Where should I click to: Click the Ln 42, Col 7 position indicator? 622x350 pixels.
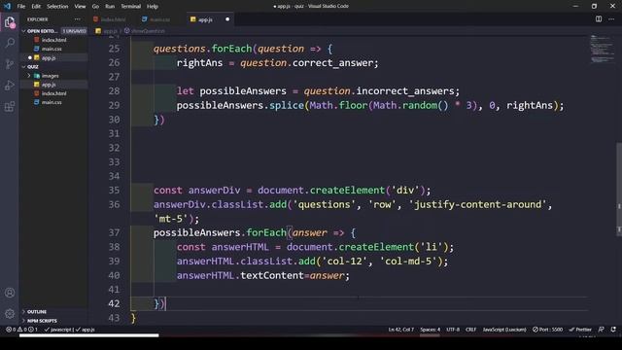401,330
